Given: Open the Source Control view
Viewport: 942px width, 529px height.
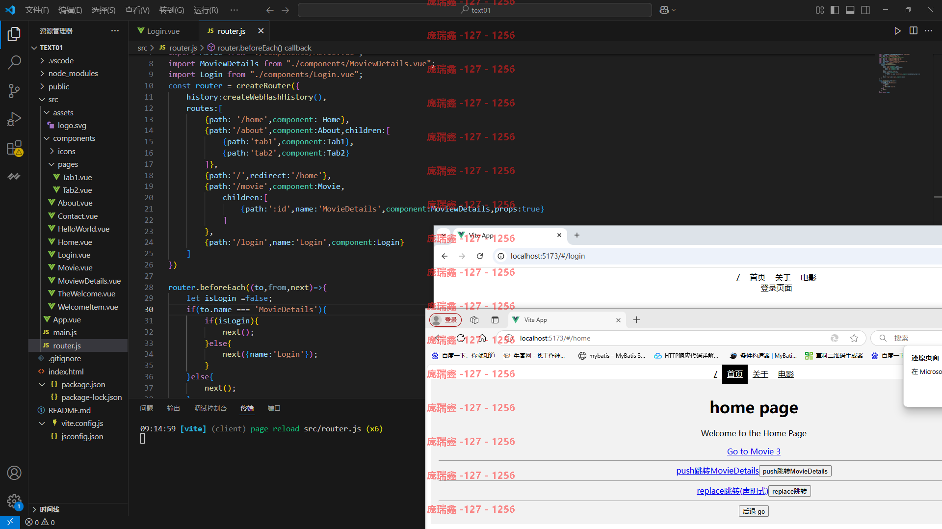Looking at the screenshot, I should pyautogui.click(x=14, y=91).
